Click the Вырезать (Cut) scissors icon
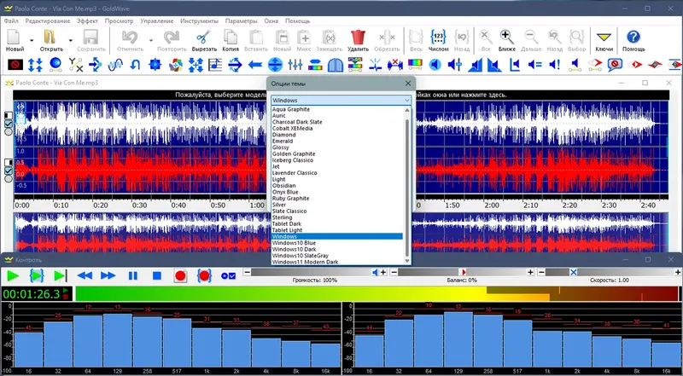This screenshot has height=376, width=683. pos(203,38)
